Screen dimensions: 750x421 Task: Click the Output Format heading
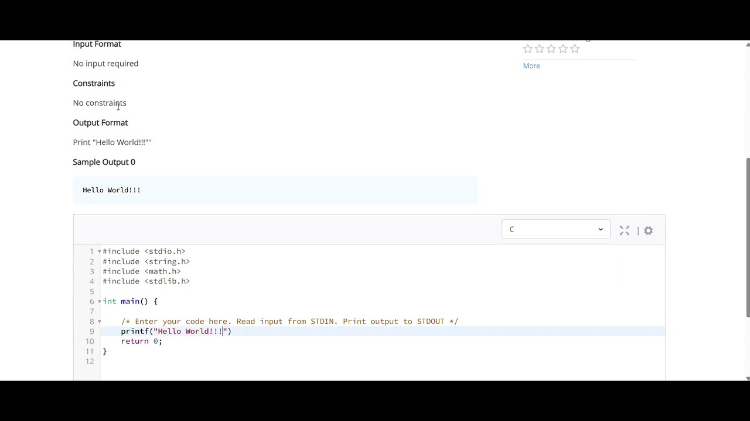[100, 123]
